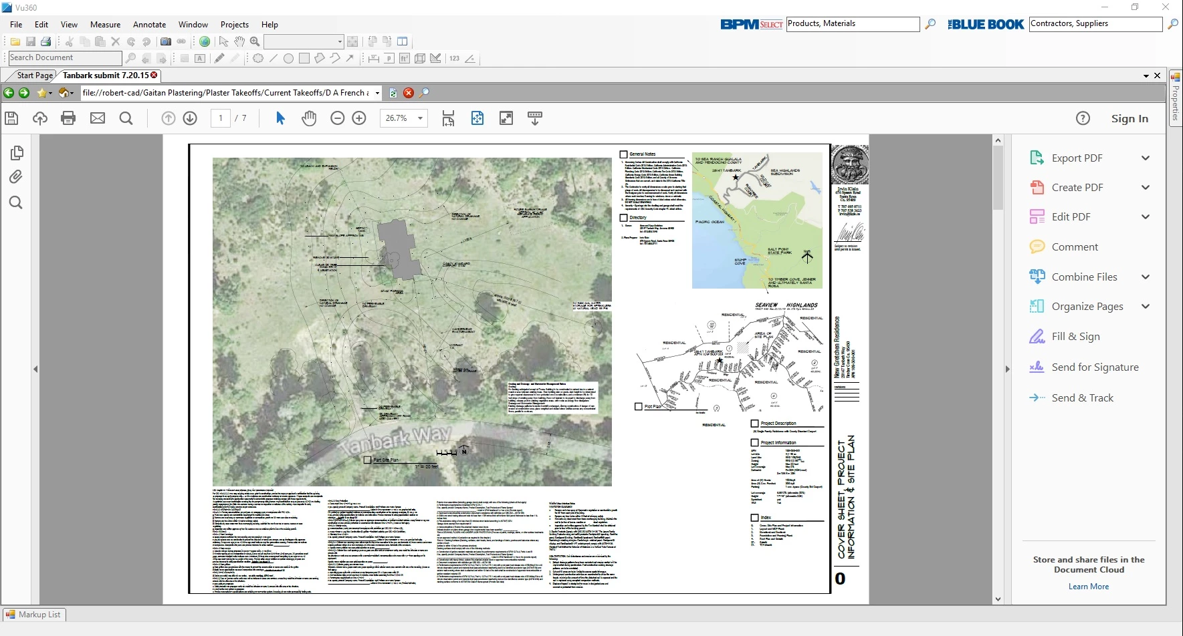This screenshot has width=1183, height=636.
Task: Click the printer icon in the PDF toolbar
Action: (68, 118)
